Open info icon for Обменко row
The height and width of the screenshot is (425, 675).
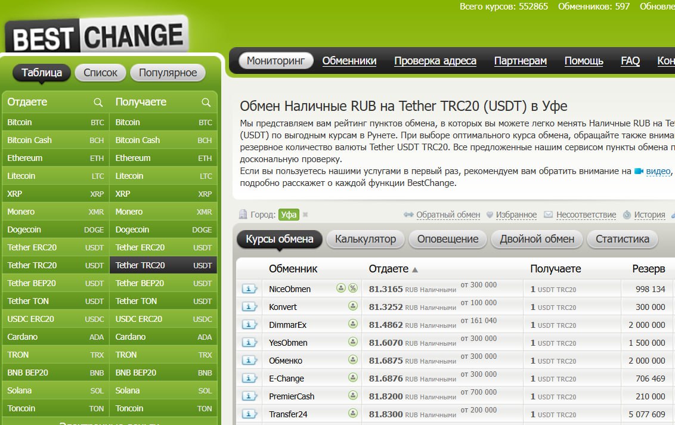pyautogui.click(x=249, y=361)
